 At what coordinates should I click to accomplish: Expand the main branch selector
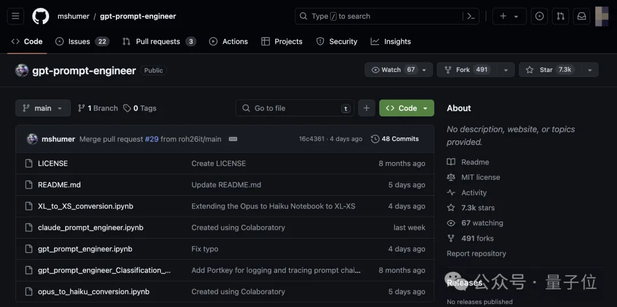point(43,108)
